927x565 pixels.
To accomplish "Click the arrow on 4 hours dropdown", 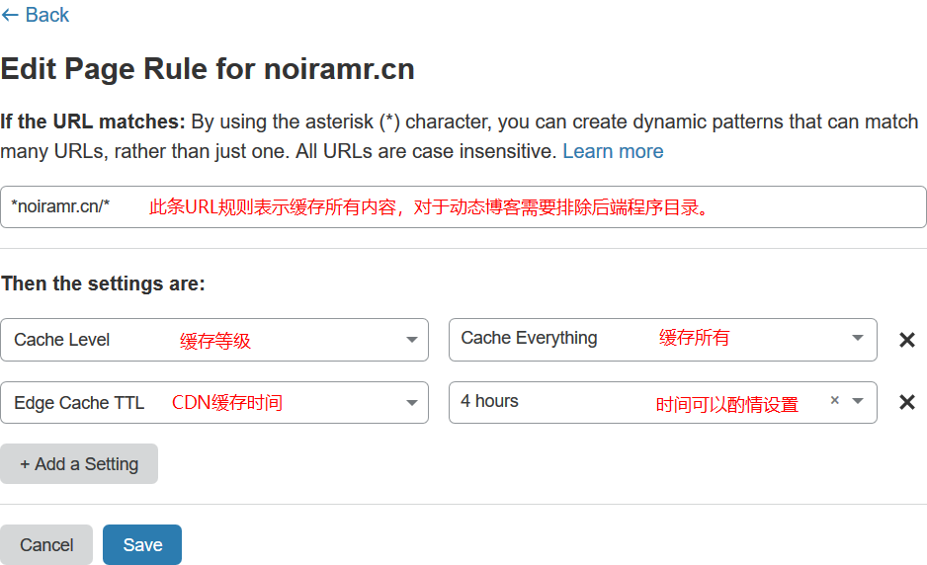I will 858,401.
